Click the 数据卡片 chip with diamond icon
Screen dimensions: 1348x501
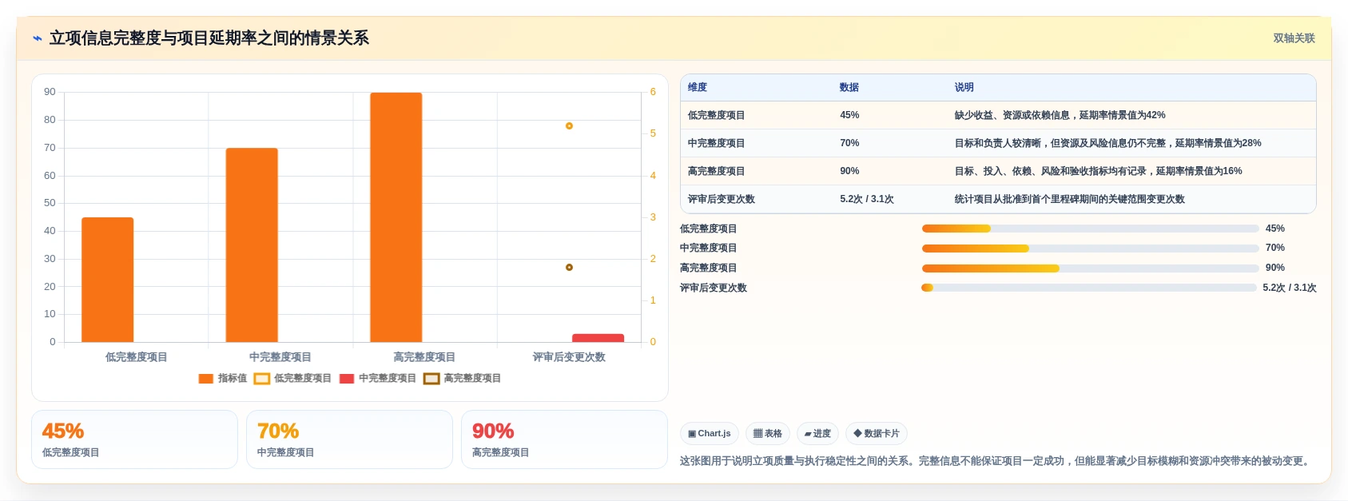pos(877,434)
